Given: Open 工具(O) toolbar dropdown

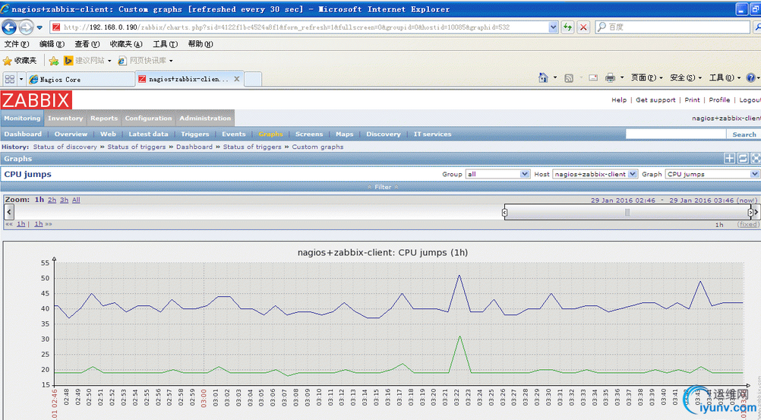Looking at the screenshot, I should (x=725, y=77).
